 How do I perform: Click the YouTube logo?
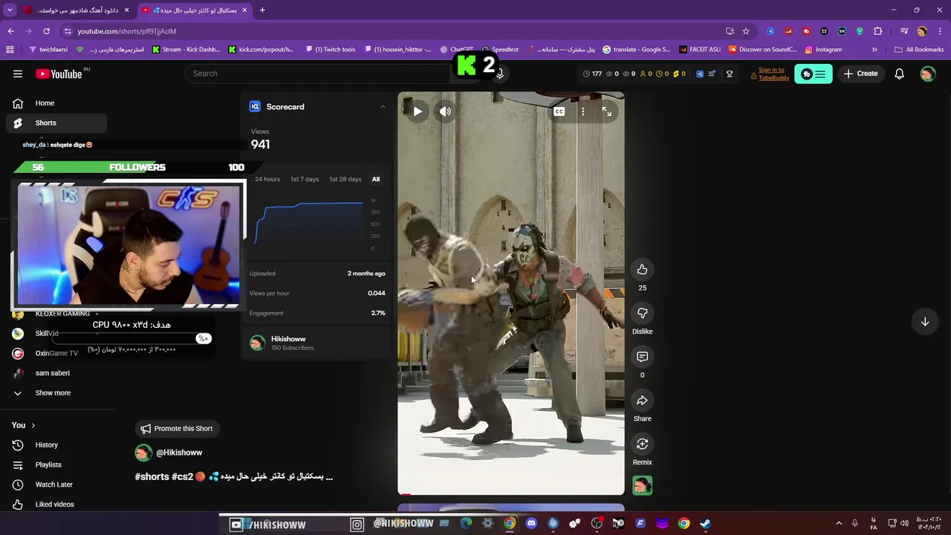[x=59, y=74]
